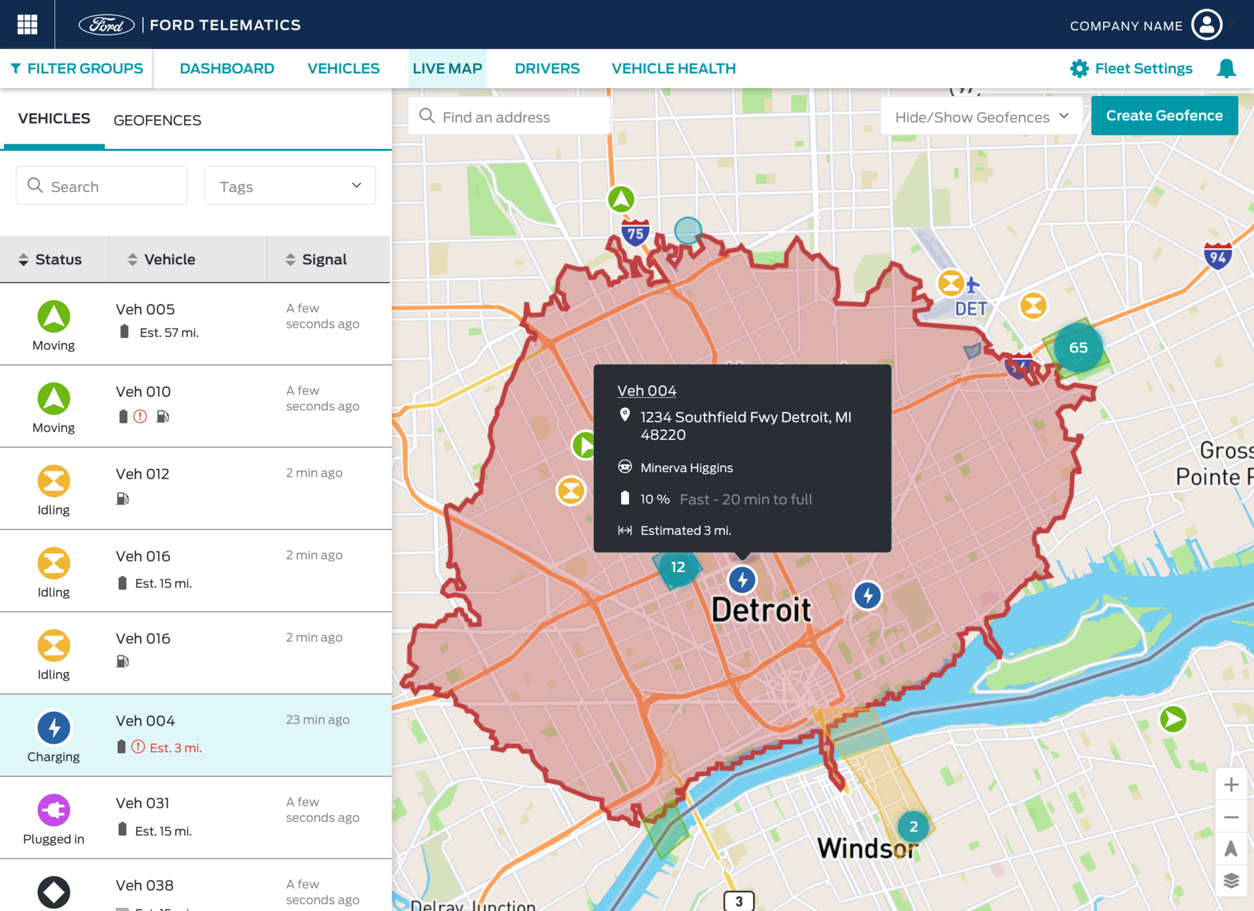Click the Plugged in icon for Veh 031
Image resolution: width=1254 pixels, height=911 pixels.
click(54, 809)
